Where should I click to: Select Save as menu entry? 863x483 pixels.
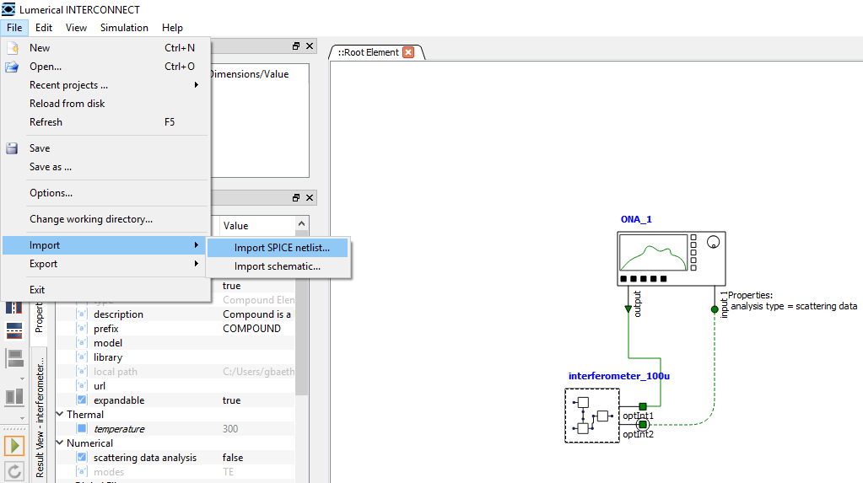(105, 167)
